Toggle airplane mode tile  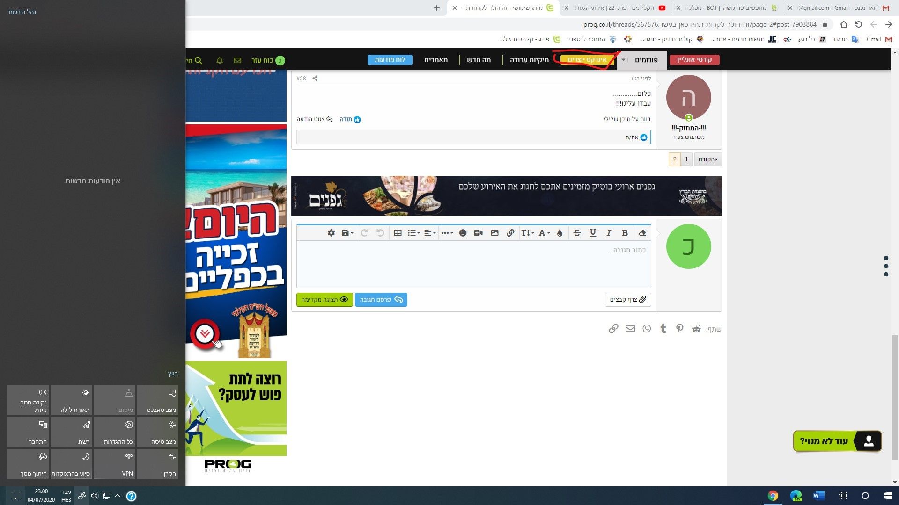point(157,432)
